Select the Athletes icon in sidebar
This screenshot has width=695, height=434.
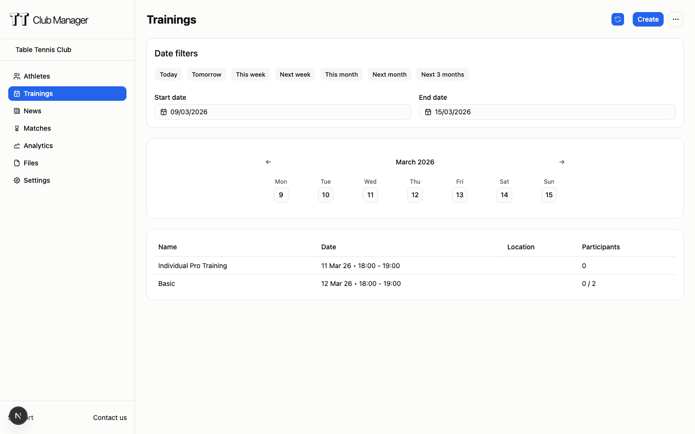pos(17,76)
